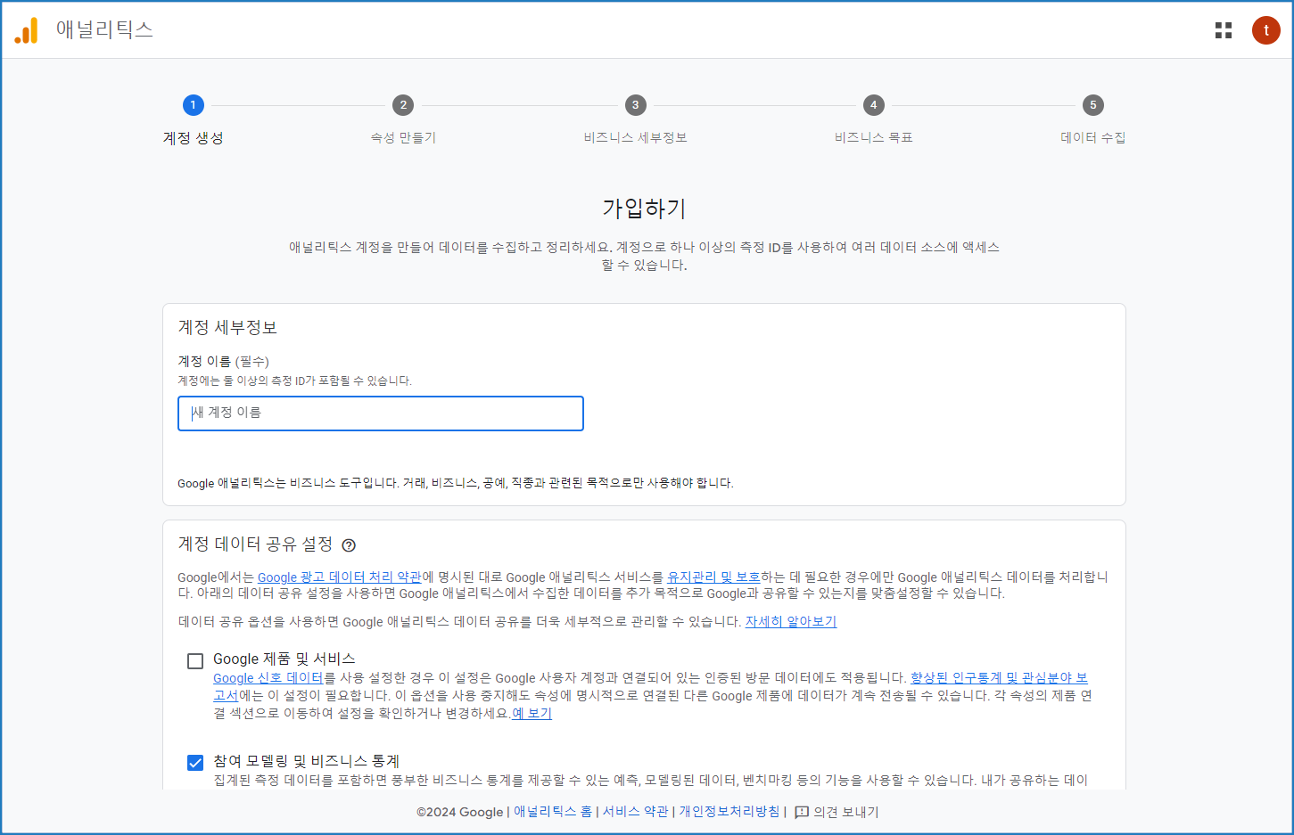
Task: Open the Google apps grid icon
Action: pos(1223,30)
